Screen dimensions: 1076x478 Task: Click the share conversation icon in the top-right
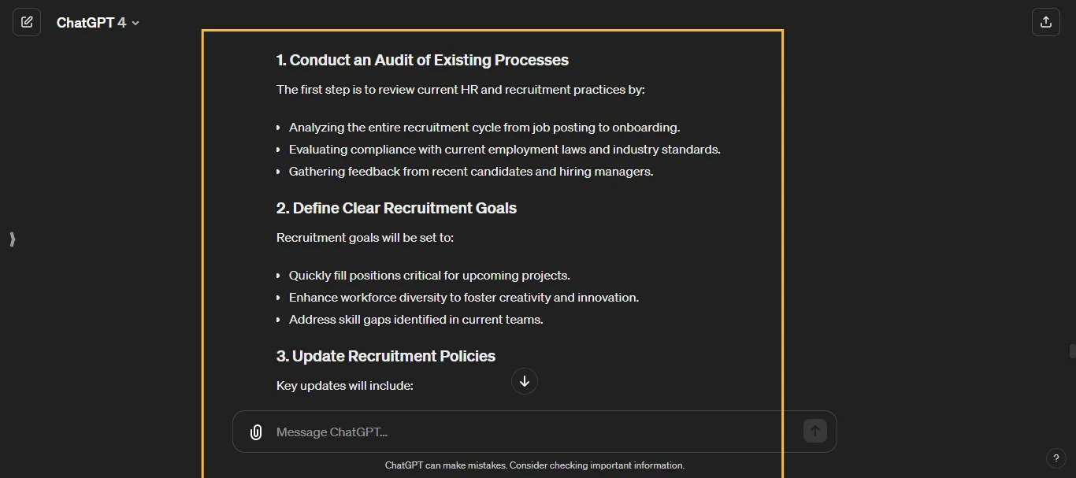(1046, 22)
